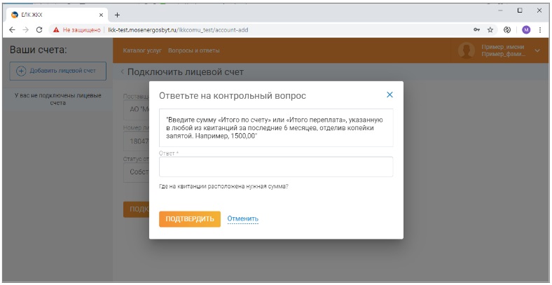
Task: Click 'Ответьте на контрольный вопрос' heading
Action: pyautogui.click(x=233, y=96)
